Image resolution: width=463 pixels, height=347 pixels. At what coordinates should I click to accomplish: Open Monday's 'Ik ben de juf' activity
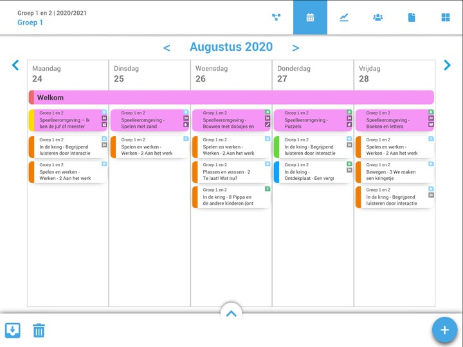(68, 120)
